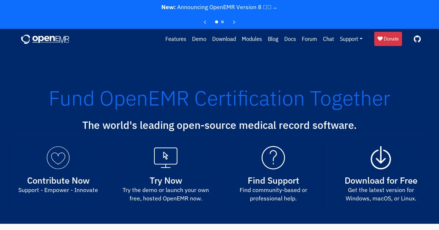The width and height of the screenshot is (439, 230).
Task: Open the Blog nav item
Action: [273, 39]
